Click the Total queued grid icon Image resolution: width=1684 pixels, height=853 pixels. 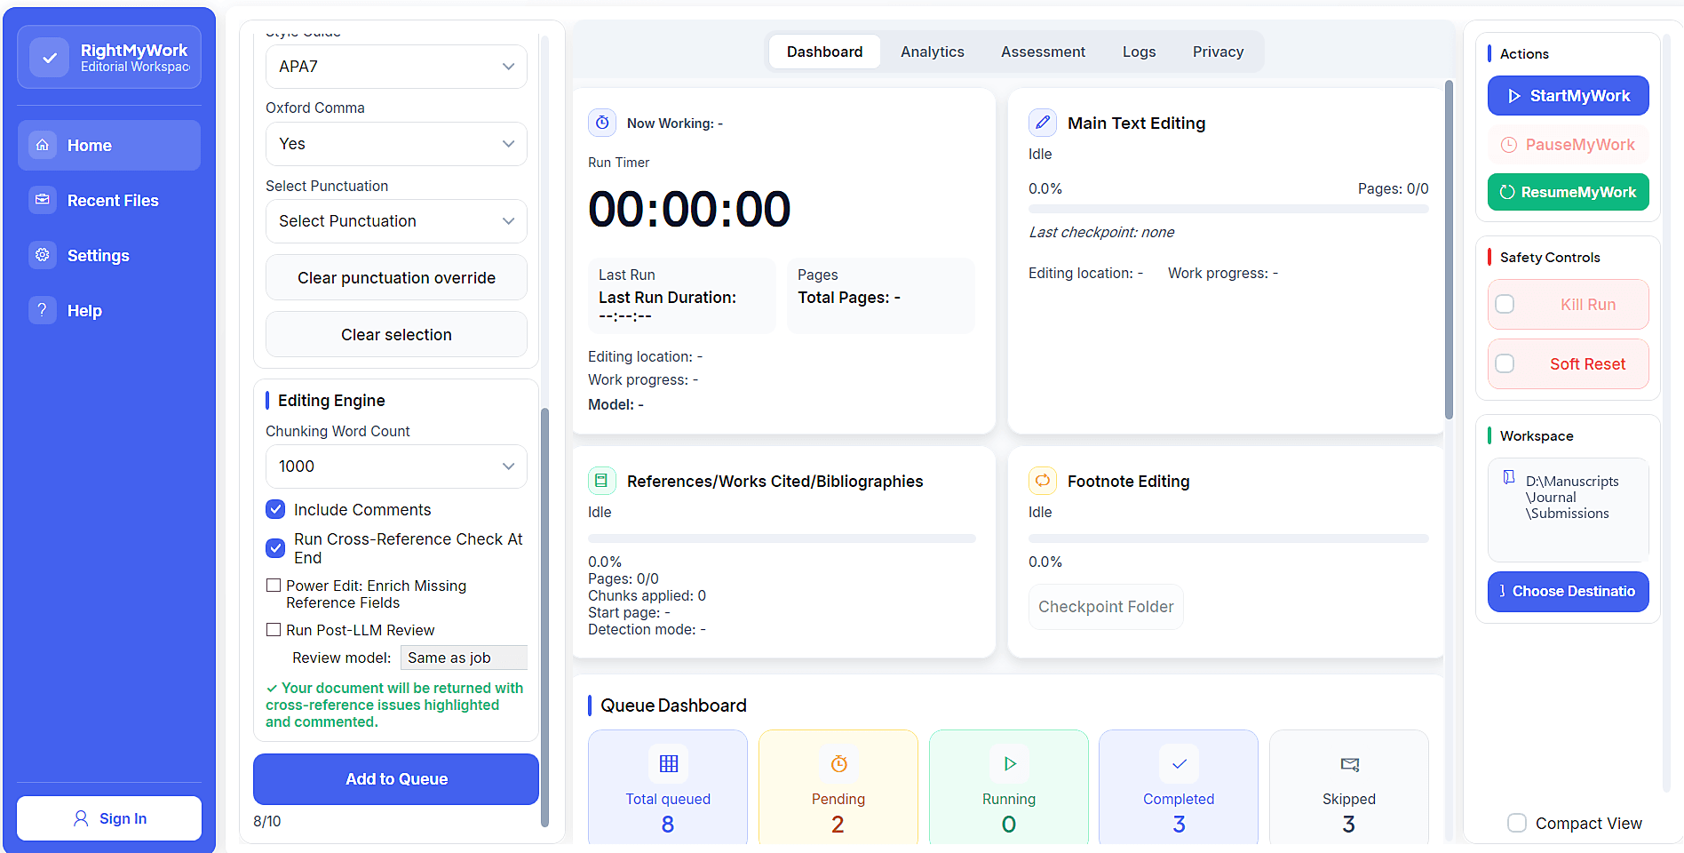(669, 764)
